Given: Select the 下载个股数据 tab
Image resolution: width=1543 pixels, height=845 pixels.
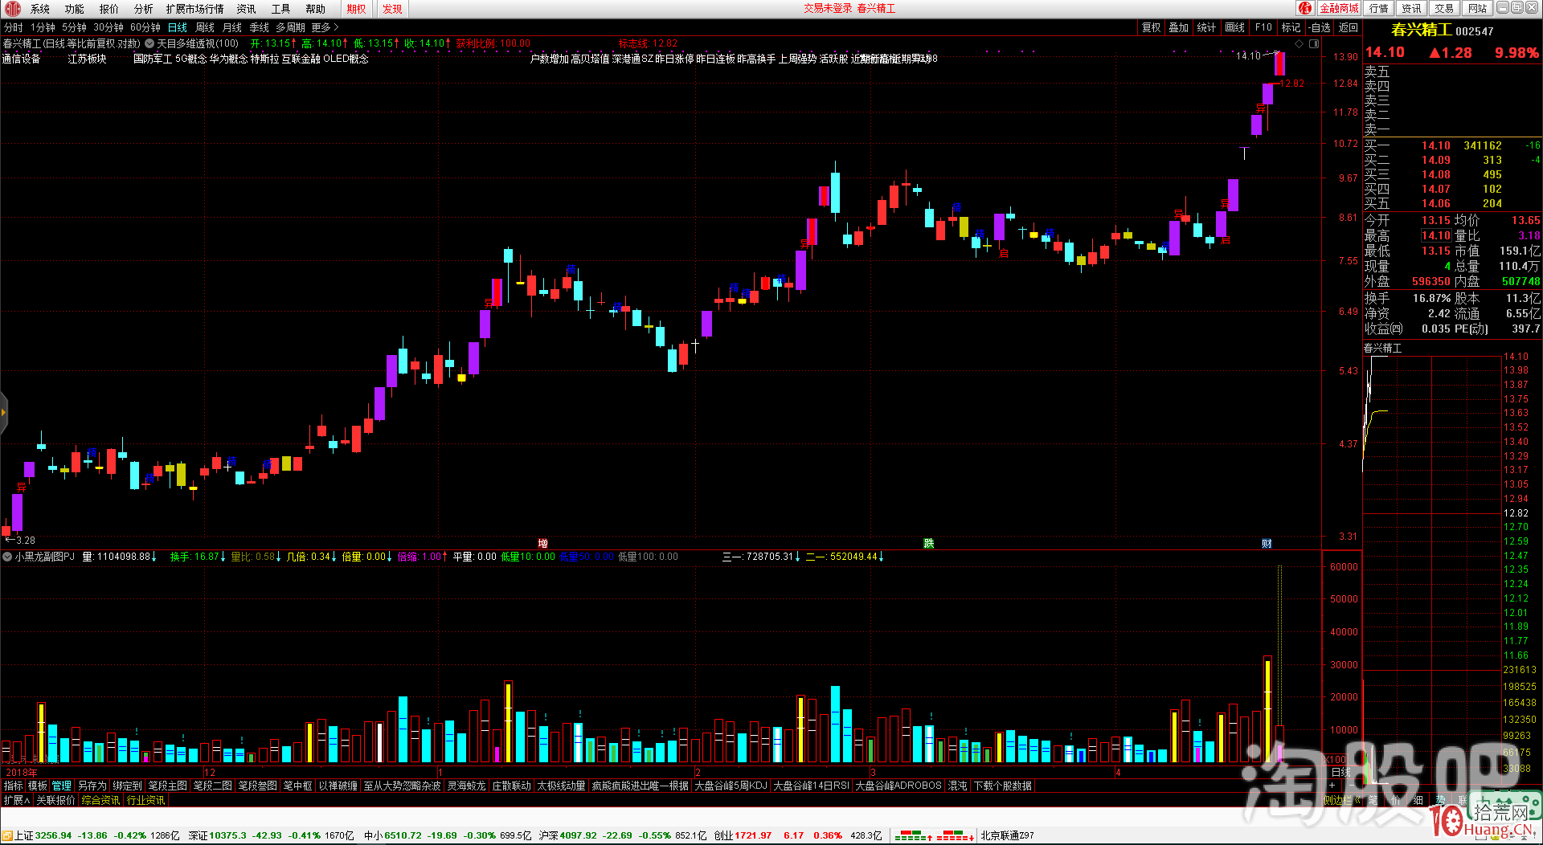Looking at the screenshot, I should point(1003,786).
